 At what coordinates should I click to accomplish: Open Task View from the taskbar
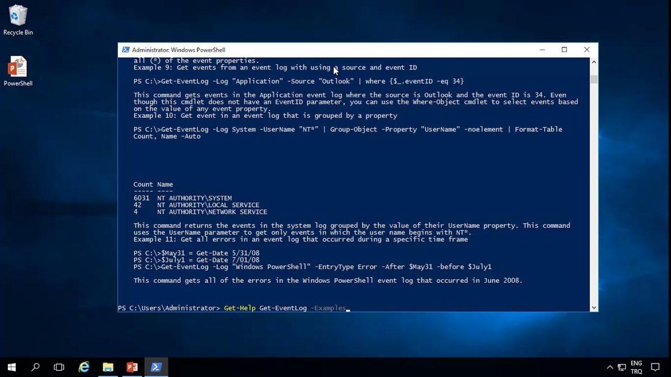pyautogui.click(x=58, y=367)
